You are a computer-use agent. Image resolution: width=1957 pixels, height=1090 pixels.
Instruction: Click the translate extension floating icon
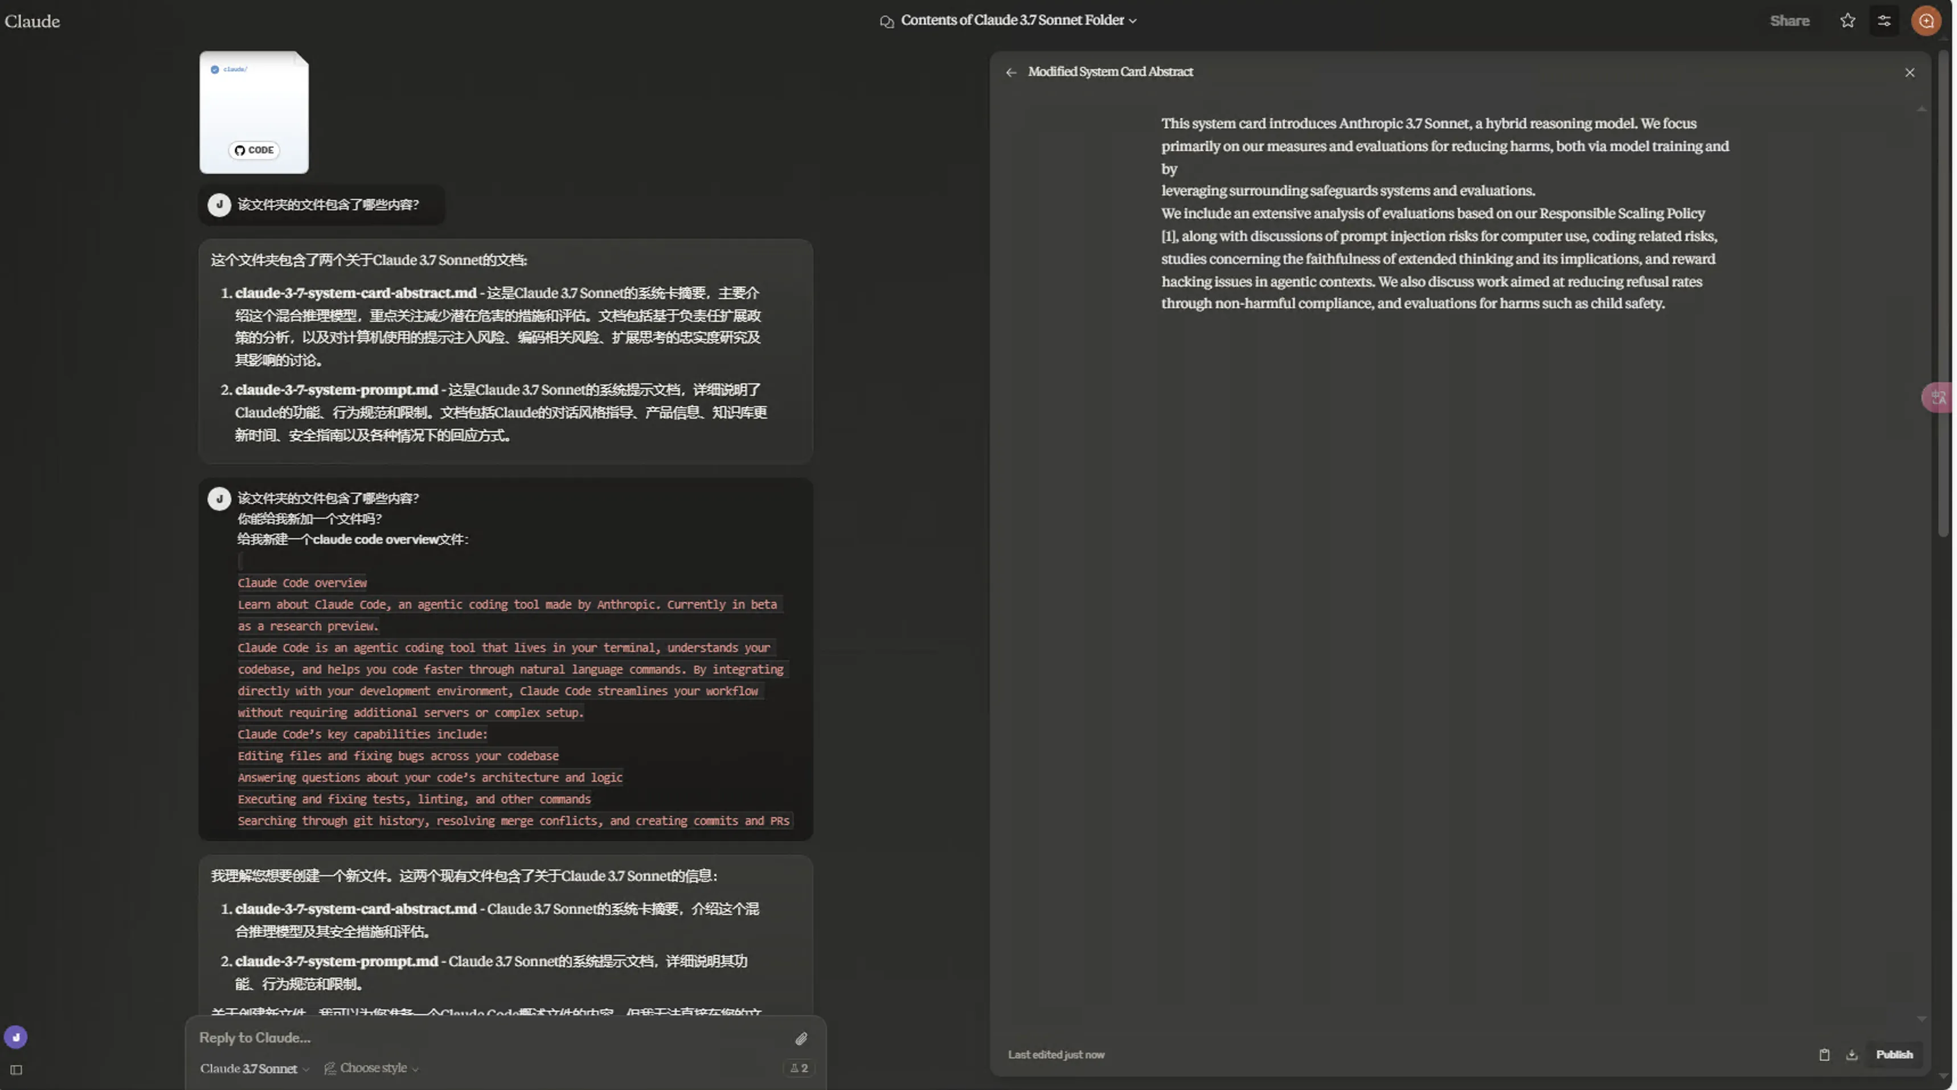pos(1938,396)
